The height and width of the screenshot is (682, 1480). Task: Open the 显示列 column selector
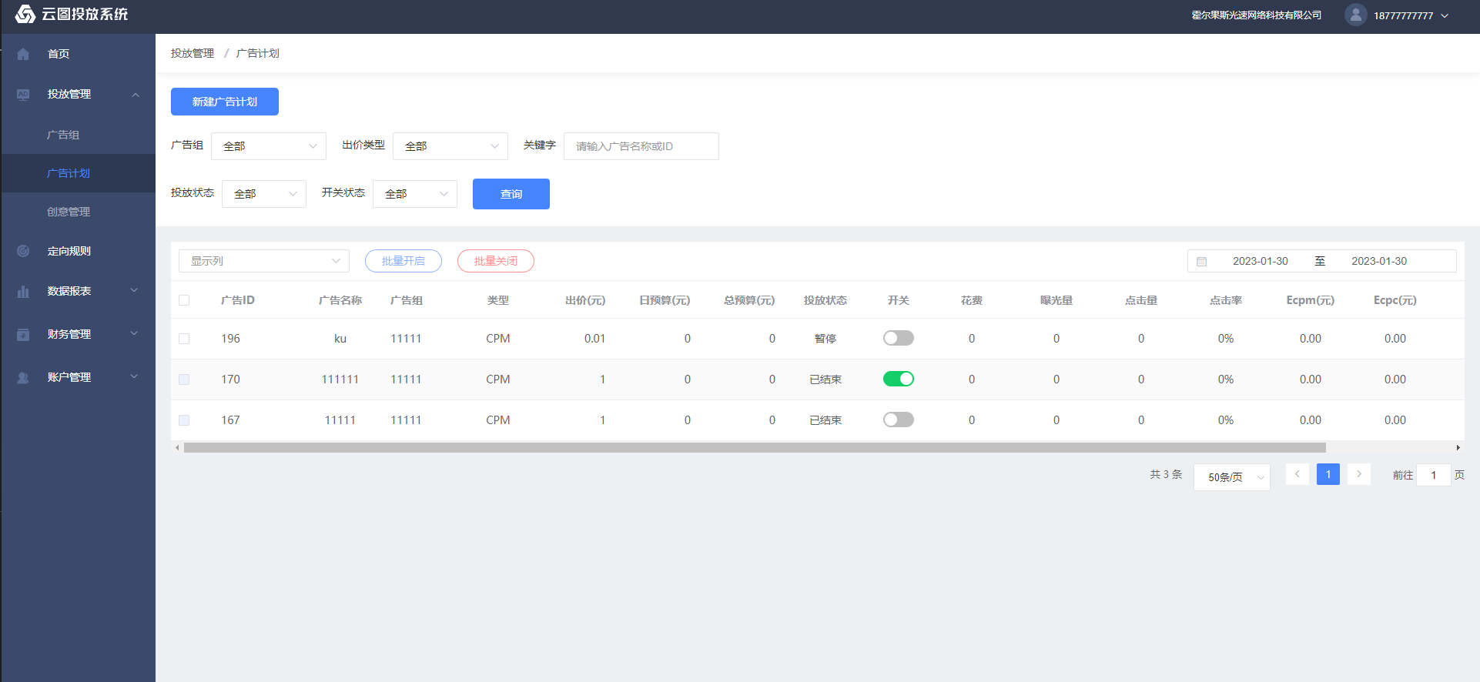pos(264,261)
